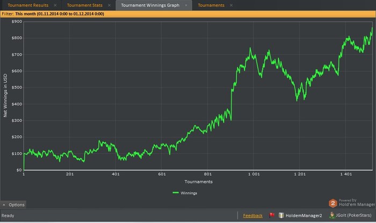Click the 1 001 x-axis label

pyautogui.click(x=254, y=174)
